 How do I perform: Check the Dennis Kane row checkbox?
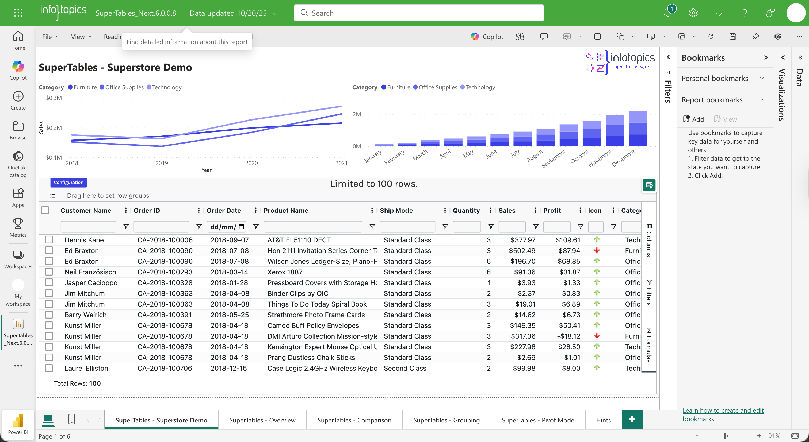49,240
